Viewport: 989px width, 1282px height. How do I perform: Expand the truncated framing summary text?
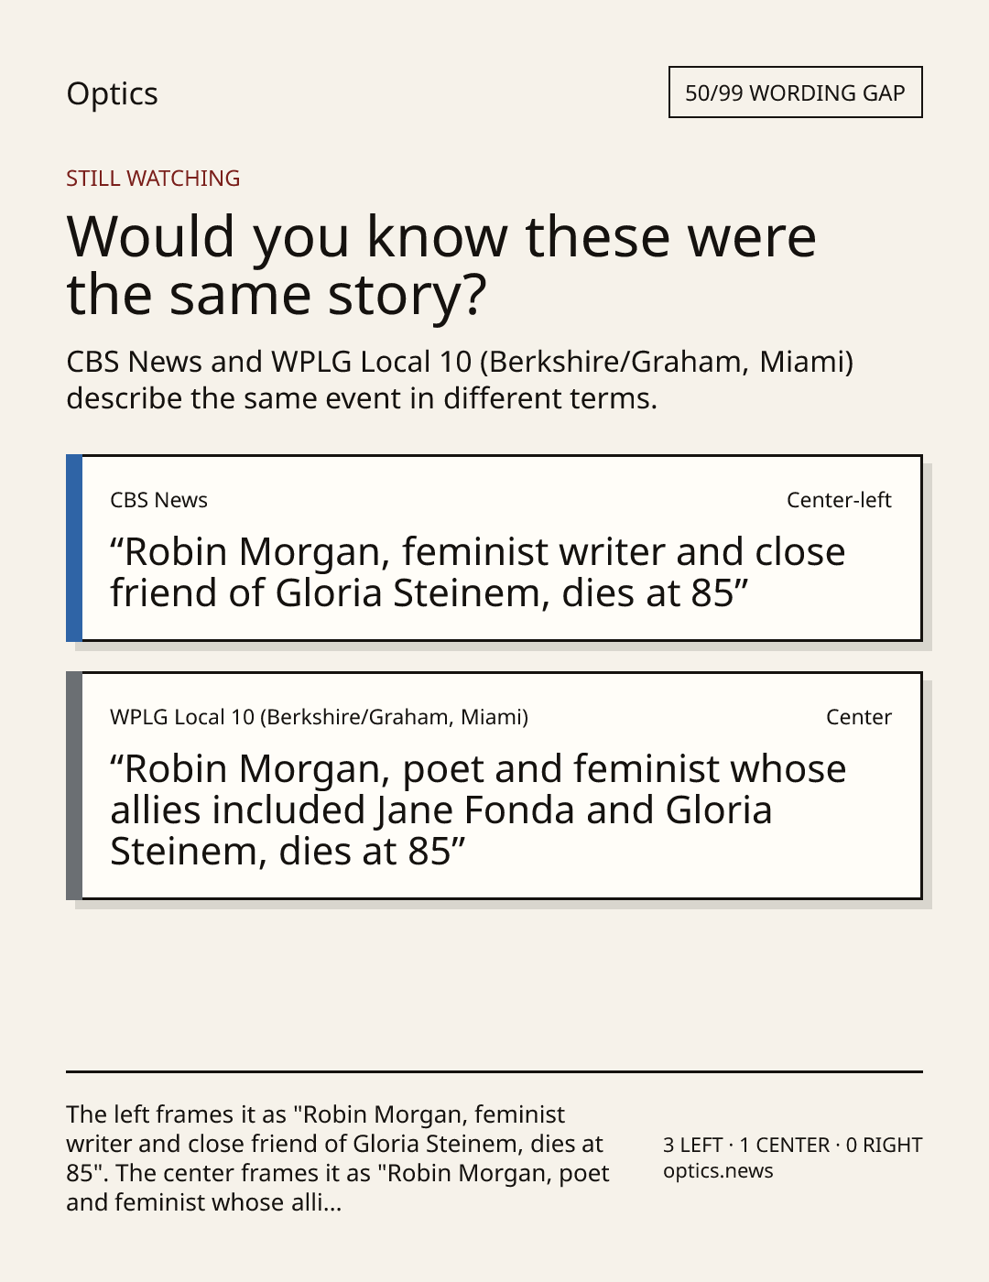338,1158
